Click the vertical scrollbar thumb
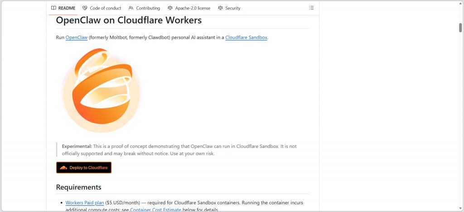Image resolution: width=464 pixels, height=212 pixels. point(460,27)
